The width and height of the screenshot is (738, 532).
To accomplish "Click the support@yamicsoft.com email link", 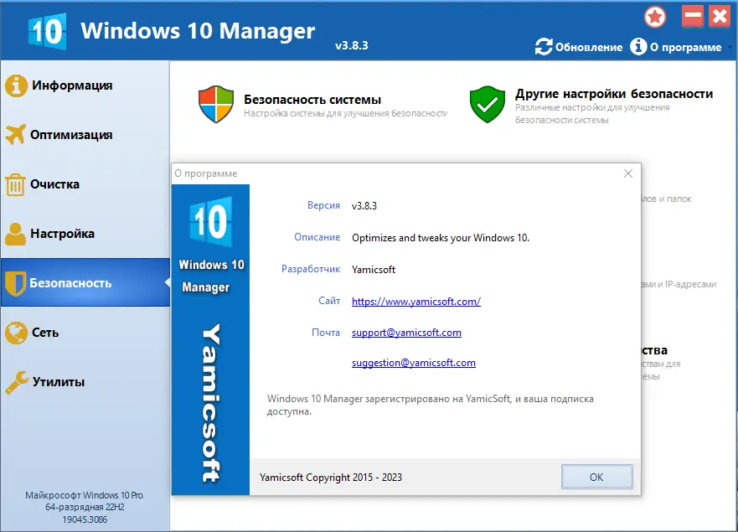I will pyautogui.click(x=406, y=333).
